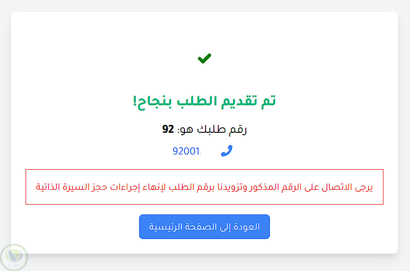Click the green success checkmark icon
The image size is (410, 271).
[205, 59]
